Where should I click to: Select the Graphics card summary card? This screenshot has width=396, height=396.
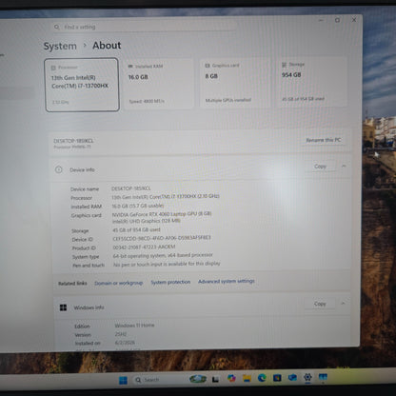click(x=235, y=83)
